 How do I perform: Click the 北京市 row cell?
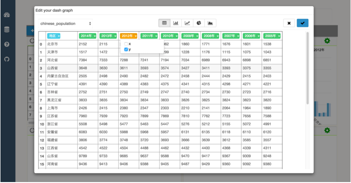[x=62, y=44]
